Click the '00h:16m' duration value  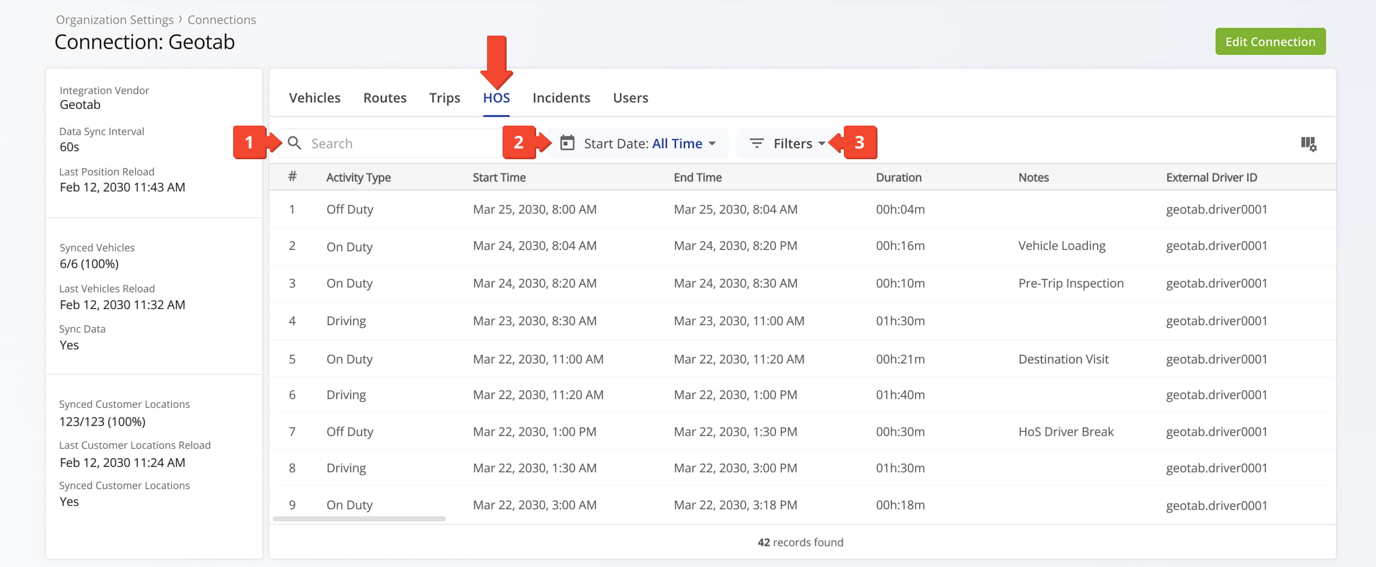[x=900, y=246]
